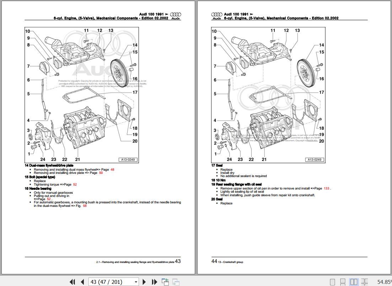Click the needle bearing page 52 link
This screenshot has width=392, height=286.
coord(49,199)
